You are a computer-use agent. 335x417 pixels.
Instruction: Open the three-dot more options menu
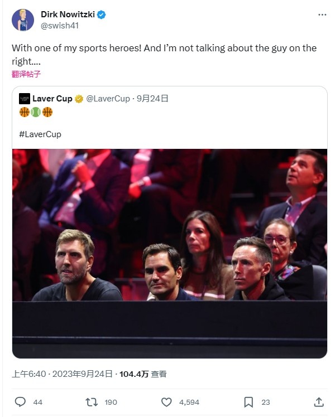pos(322,14)
